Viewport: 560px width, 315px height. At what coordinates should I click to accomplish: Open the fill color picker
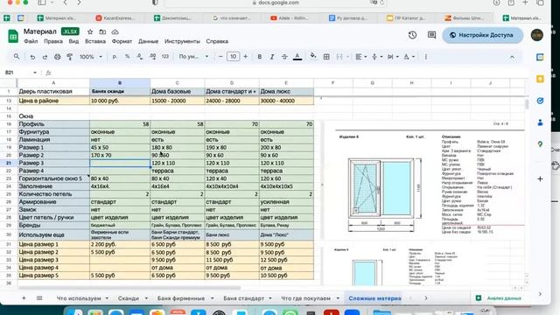pos(313,56)
